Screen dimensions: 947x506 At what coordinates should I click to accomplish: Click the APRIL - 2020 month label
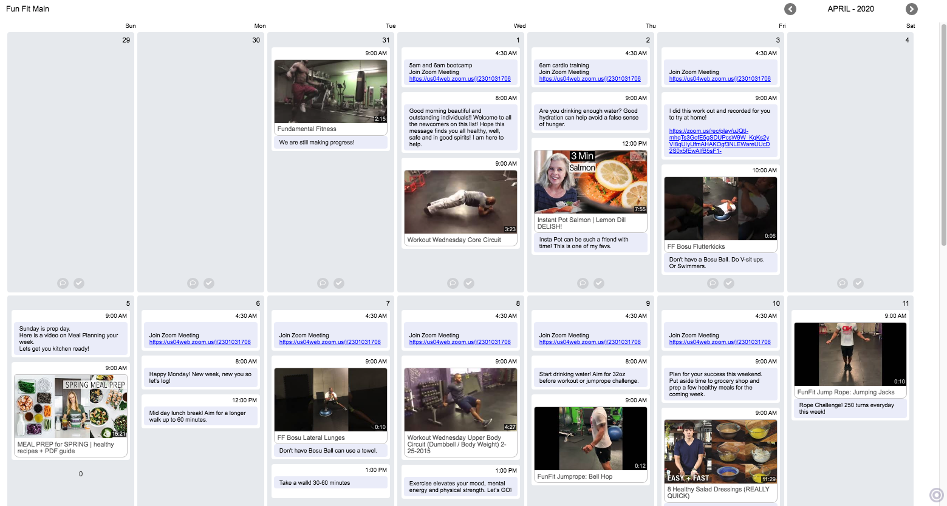(850, 9)
